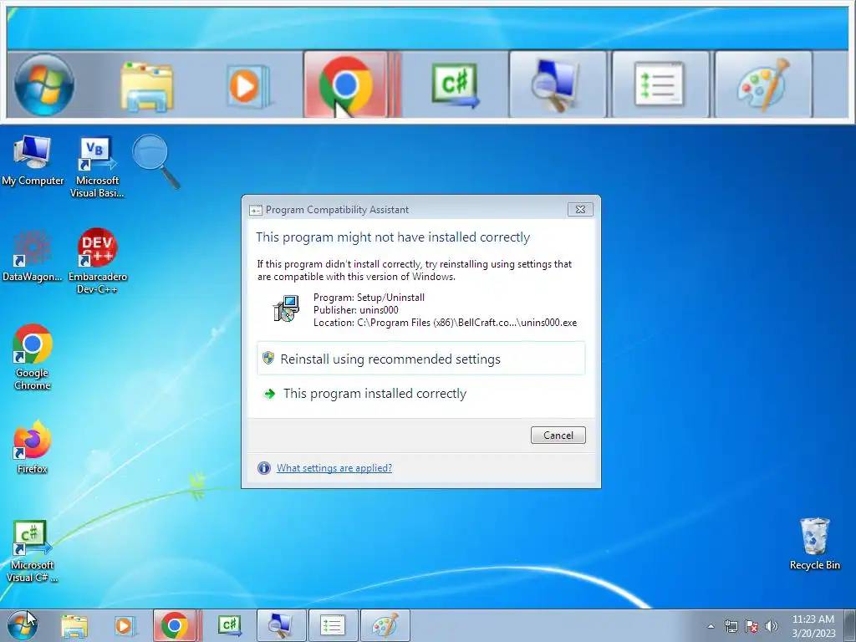Open Windows Explorer from the bottom taskbar
This screenshot has height=642, width=856.
pyautogui.click(x=74, y=625)
